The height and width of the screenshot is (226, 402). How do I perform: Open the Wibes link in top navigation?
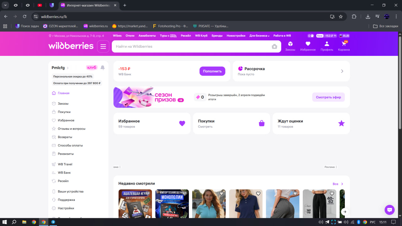tap(117, 36)
